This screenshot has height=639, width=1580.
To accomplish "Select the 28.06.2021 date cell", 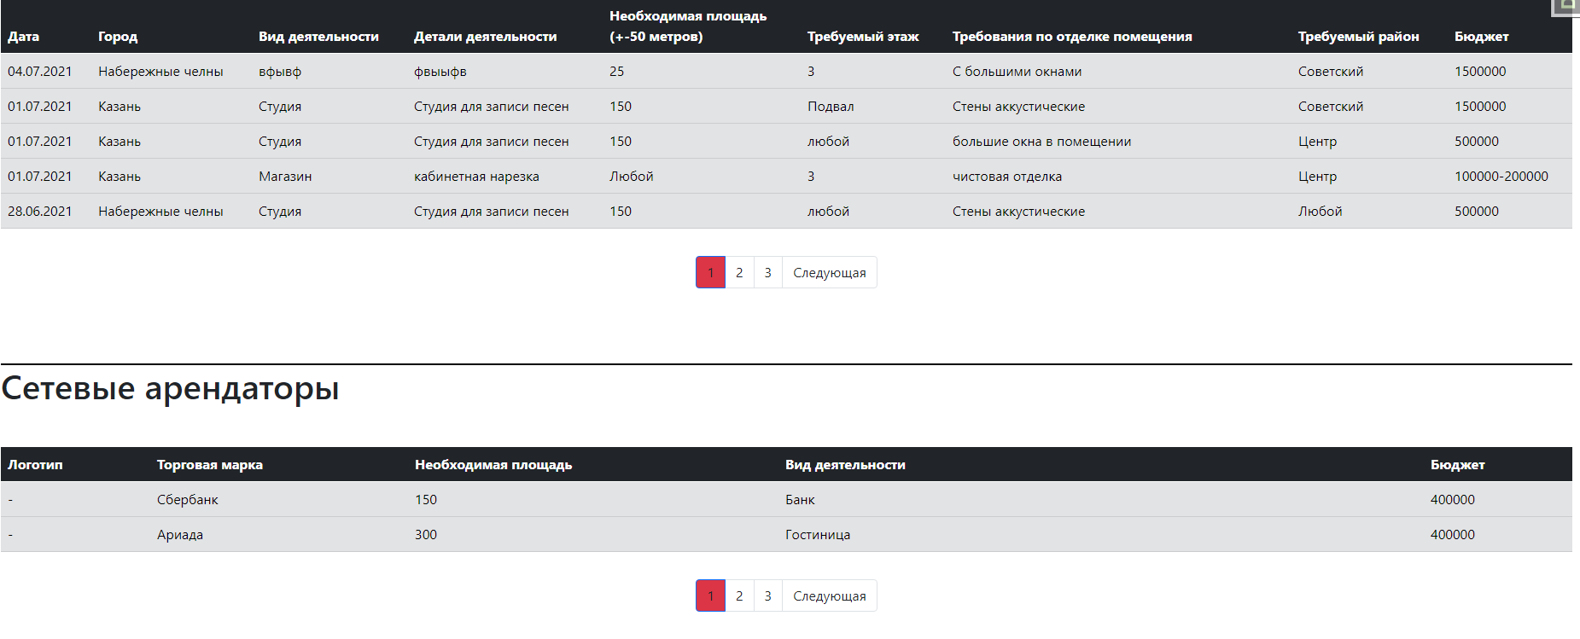I will click(40, 212).
